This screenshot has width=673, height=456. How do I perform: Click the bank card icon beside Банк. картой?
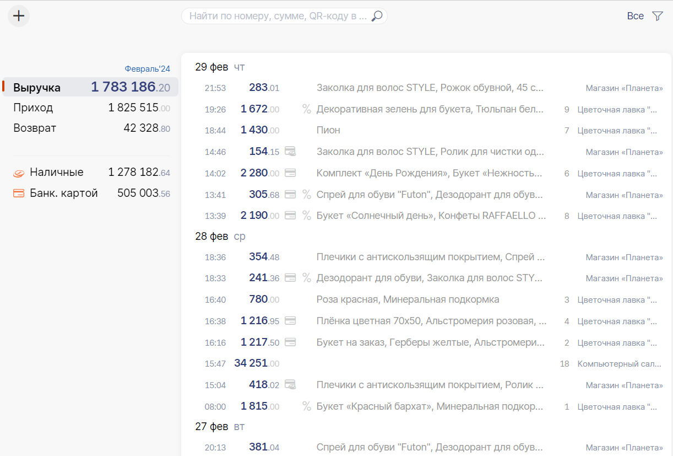pos(19,194)
